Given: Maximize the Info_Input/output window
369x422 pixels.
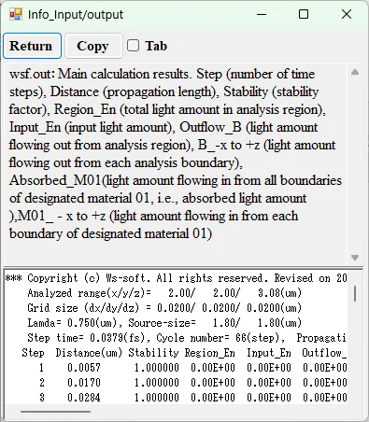Looking at the screenshot, I should (304, 14).
